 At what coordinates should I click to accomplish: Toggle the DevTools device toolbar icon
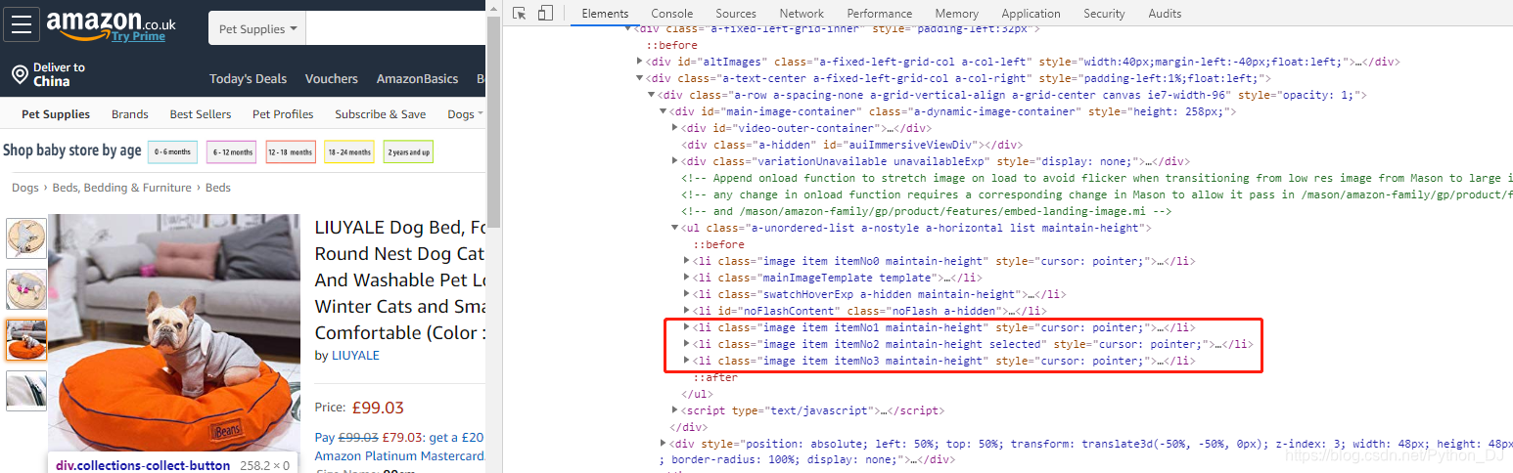tap(545, 13)
